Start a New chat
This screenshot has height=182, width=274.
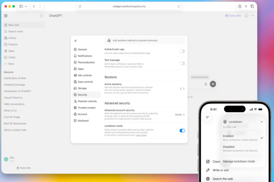click(x=24, y=25)
